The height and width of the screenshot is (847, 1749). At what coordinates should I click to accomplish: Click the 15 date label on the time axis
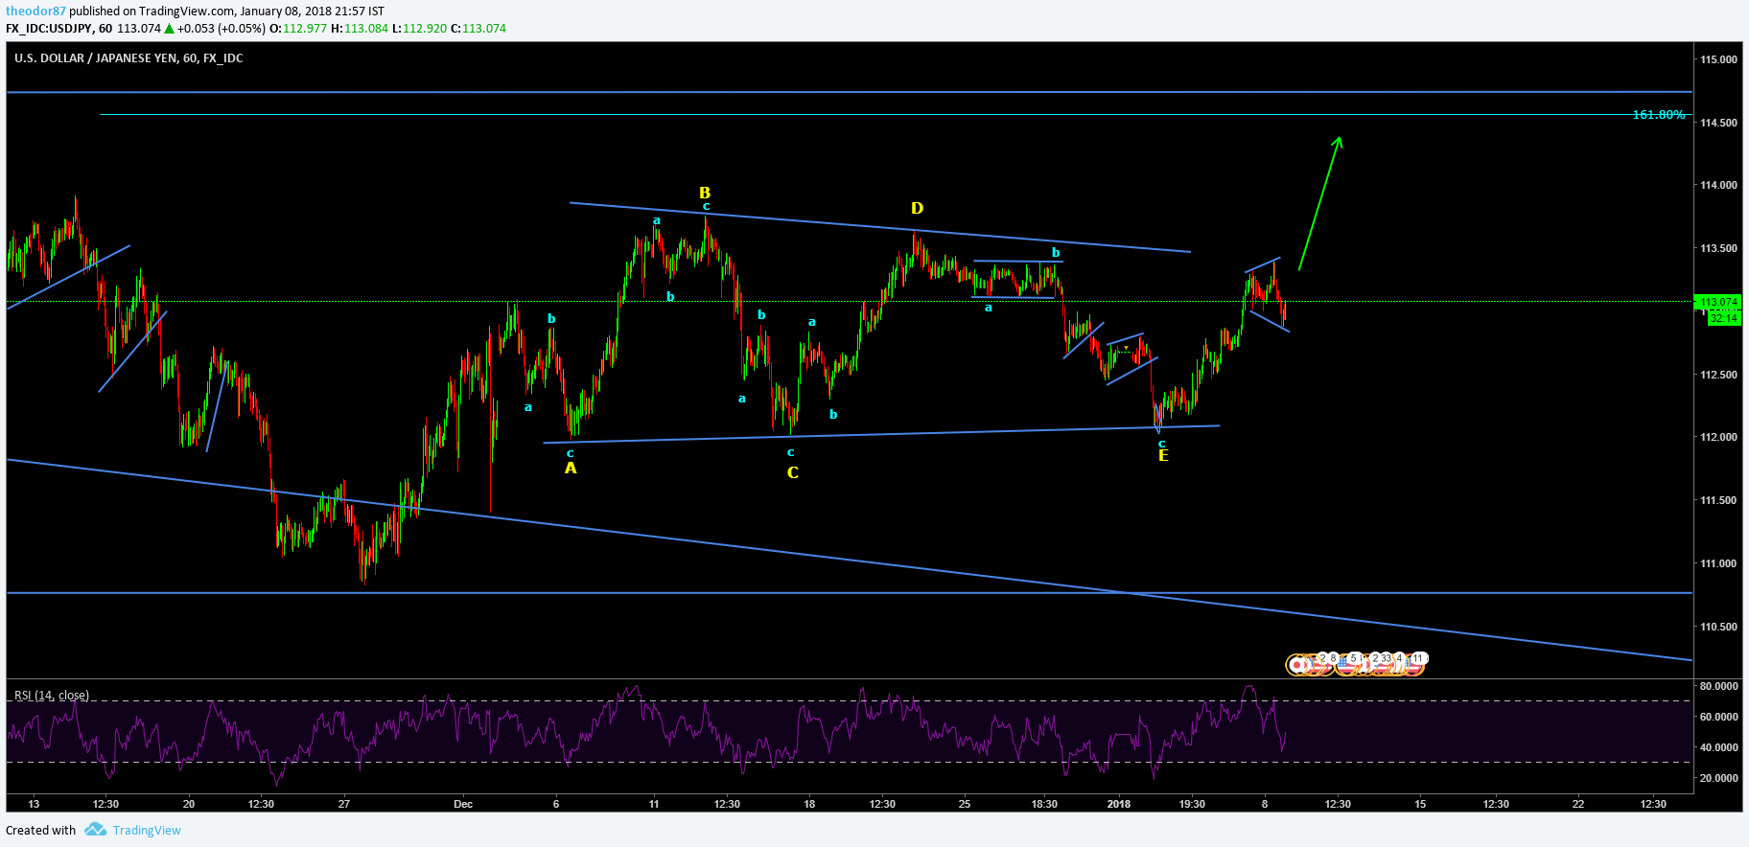tap(1420, 804)
